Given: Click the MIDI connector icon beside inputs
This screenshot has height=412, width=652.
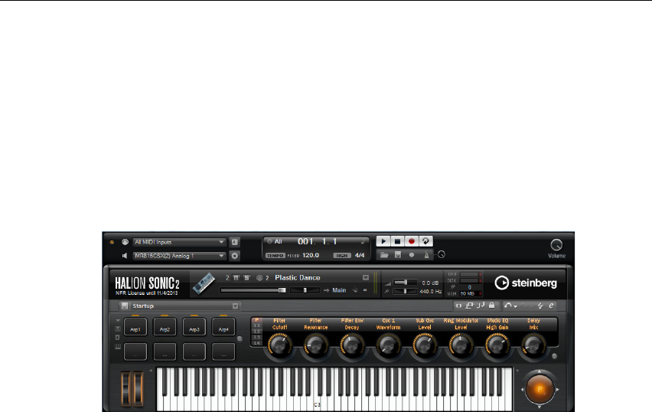Looking at the screenshot, I should [x=125, y=242].
